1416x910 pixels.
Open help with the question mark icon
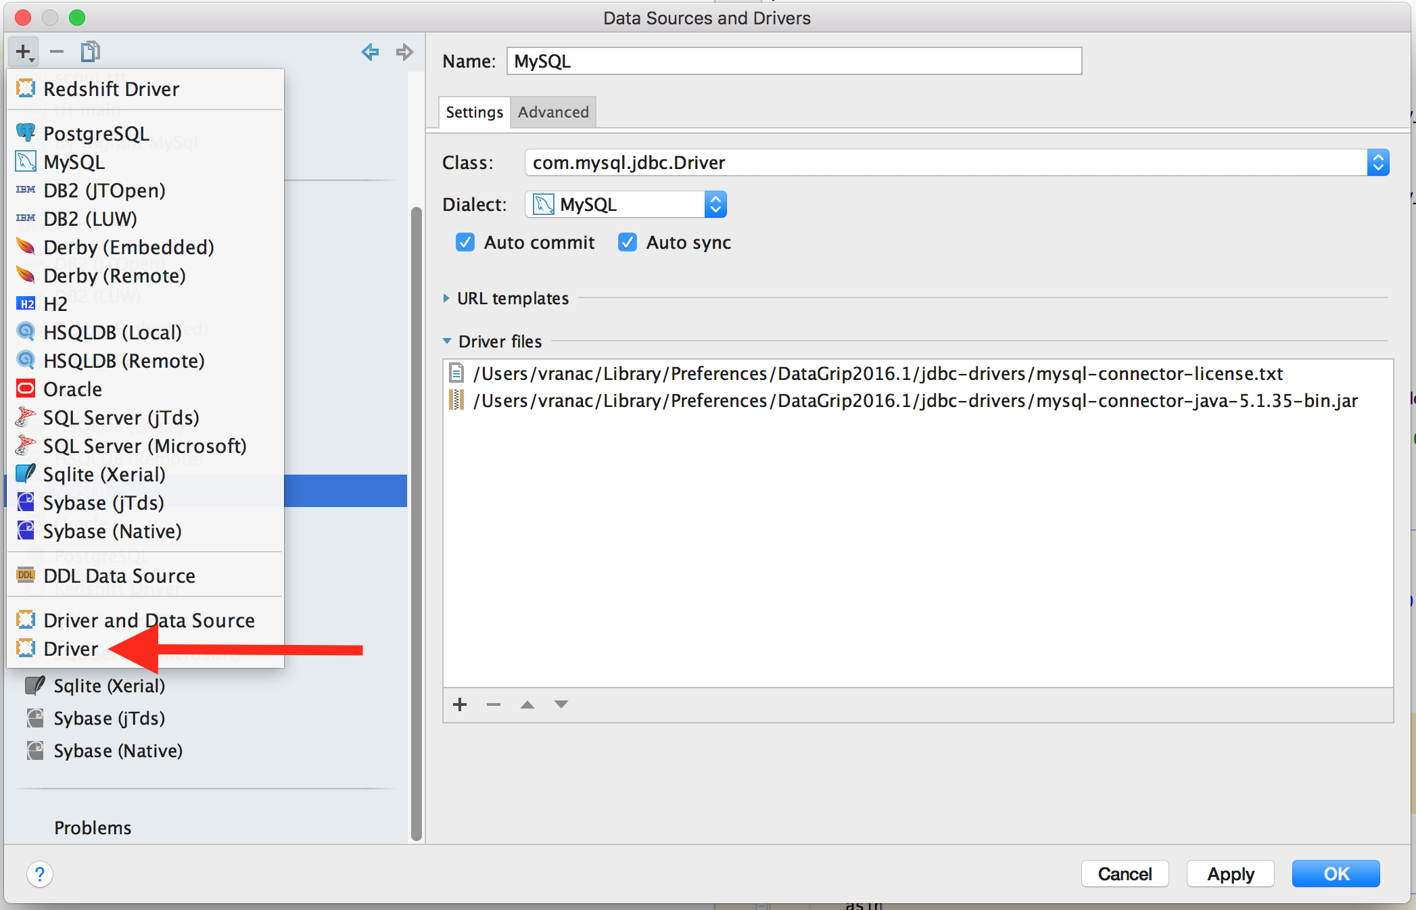pyautogui.click(x=40, y=874)
